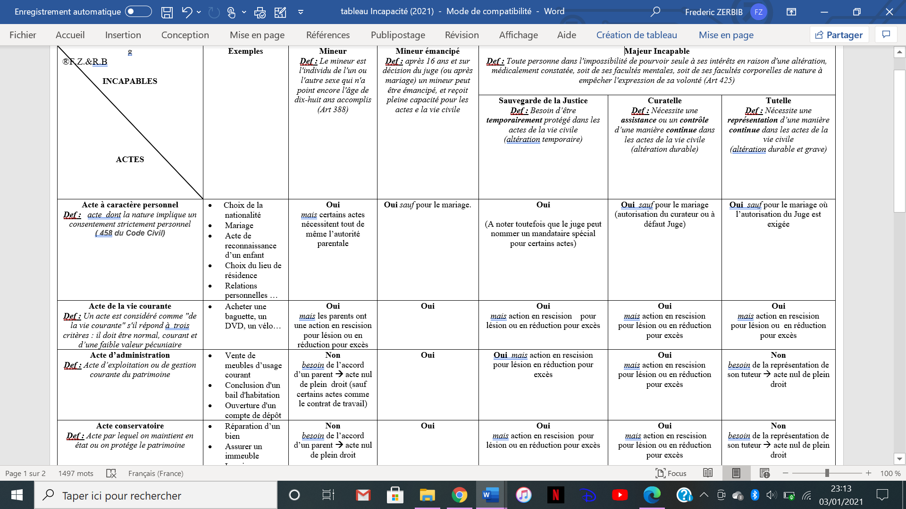Click the Cortana circle icon
906x509 pixels.
(294, 495)
